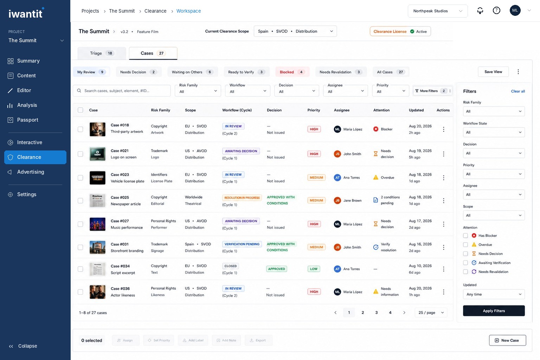The height and width of the screenshot is (360, 540).
Task: Click the Apply Filters button
Action: (494, 311)
